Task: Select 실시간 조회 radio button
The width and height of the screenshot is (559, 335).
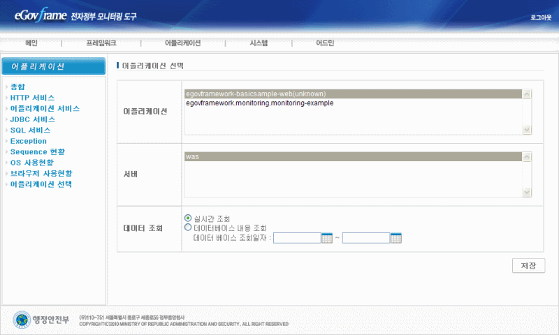Action: tap(188, 218)
